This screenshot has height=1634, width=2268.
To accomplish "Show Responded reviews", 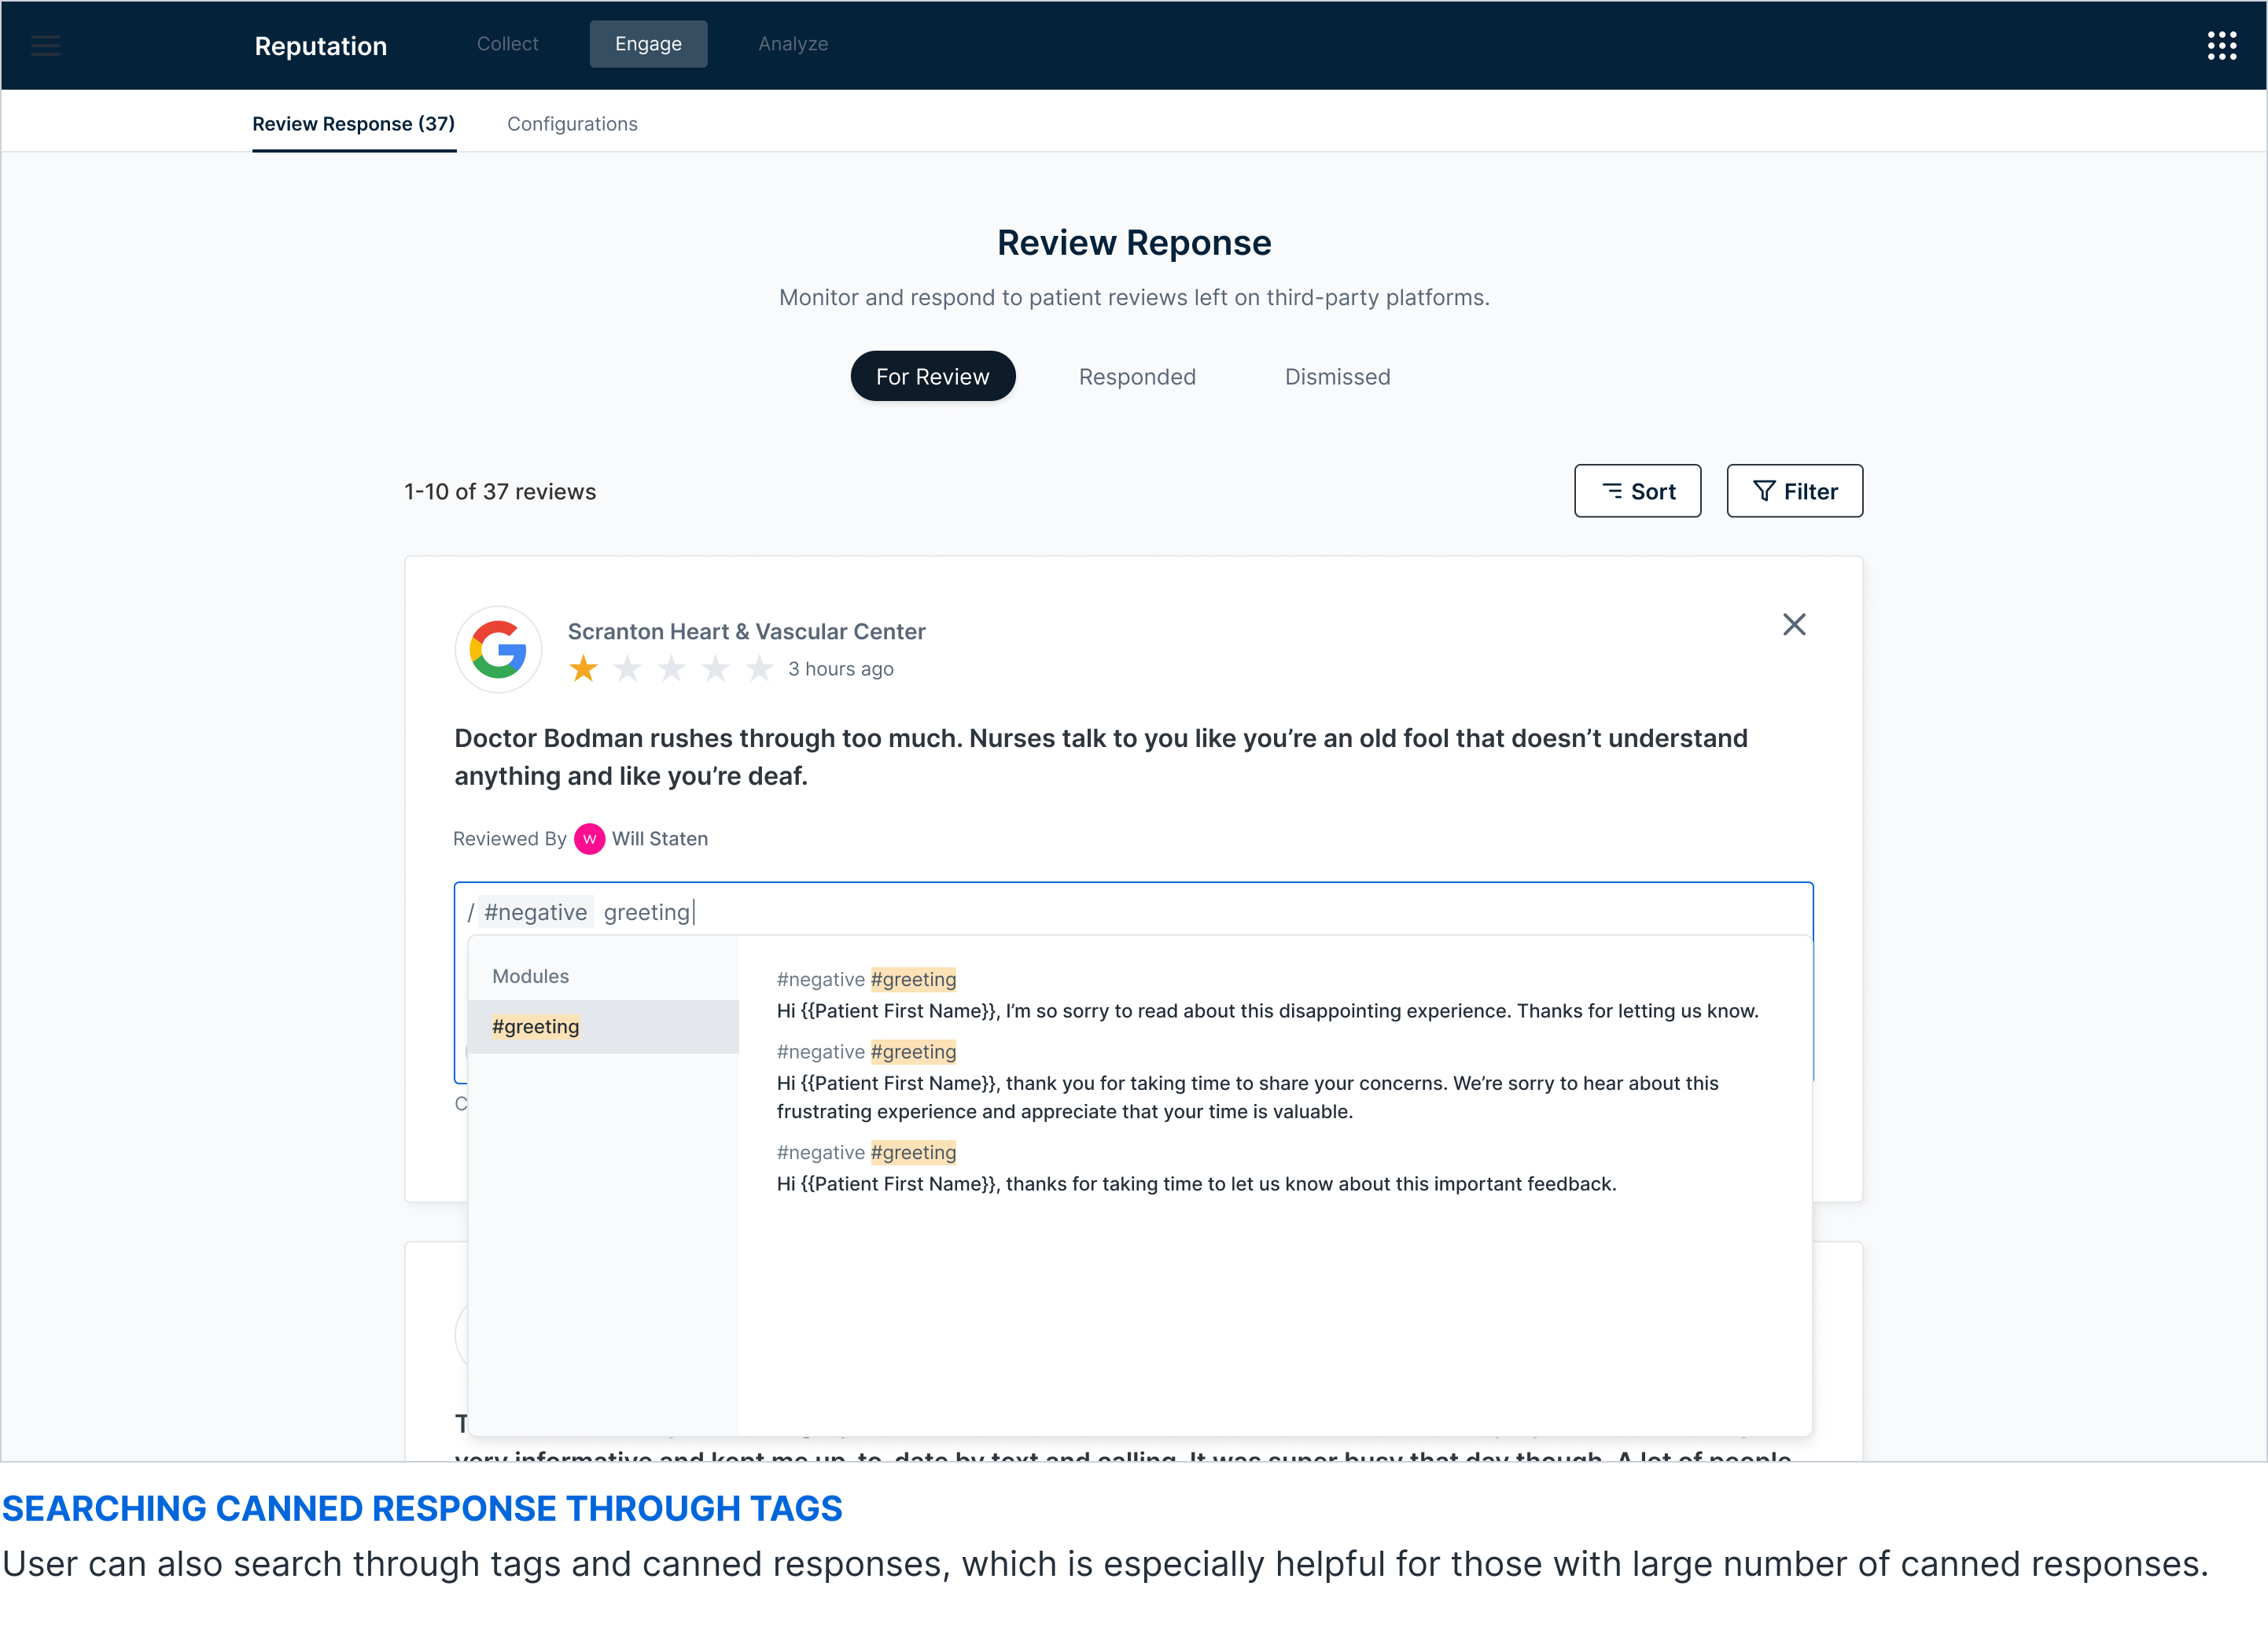I will coord(1137,377).
